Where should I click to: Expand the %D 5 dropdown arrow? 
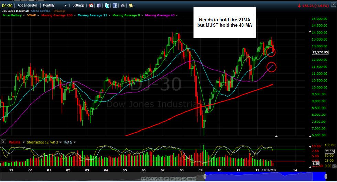click(75, 142)
